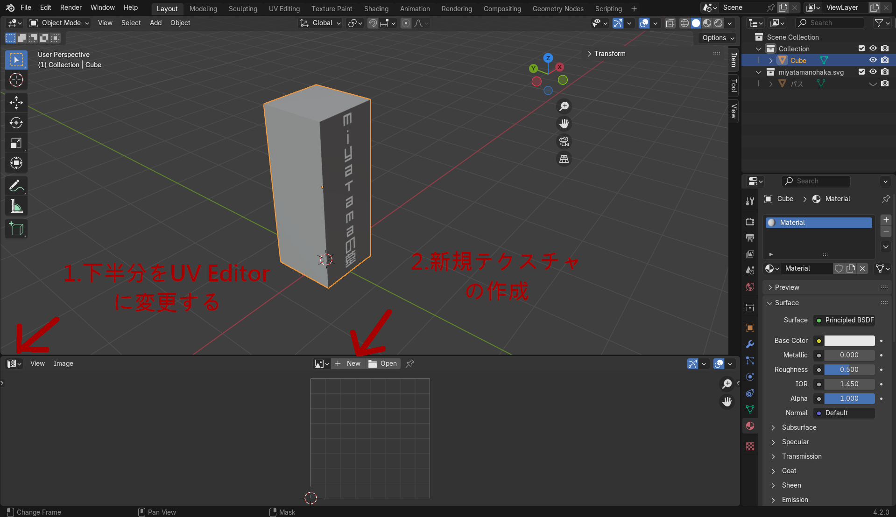The width and height of the screenshot is (896, 517).
Task: Switch to wireframe viewport shading
Action: coord(684,23)
